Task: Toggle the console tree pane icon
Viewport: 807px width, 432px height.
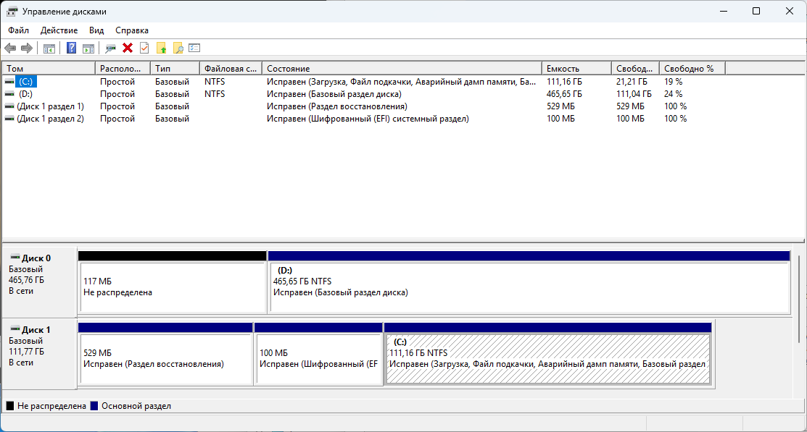Action: click(49, 48)
